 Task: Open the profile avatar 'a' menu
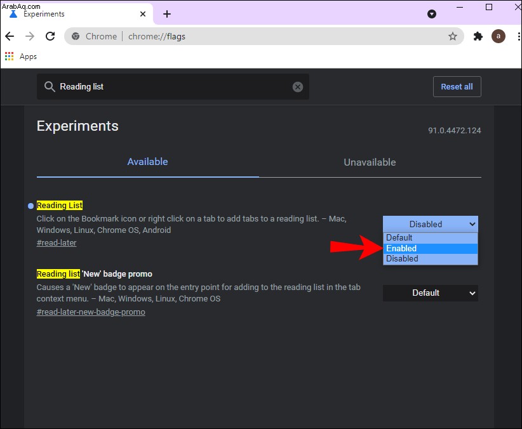498,36
